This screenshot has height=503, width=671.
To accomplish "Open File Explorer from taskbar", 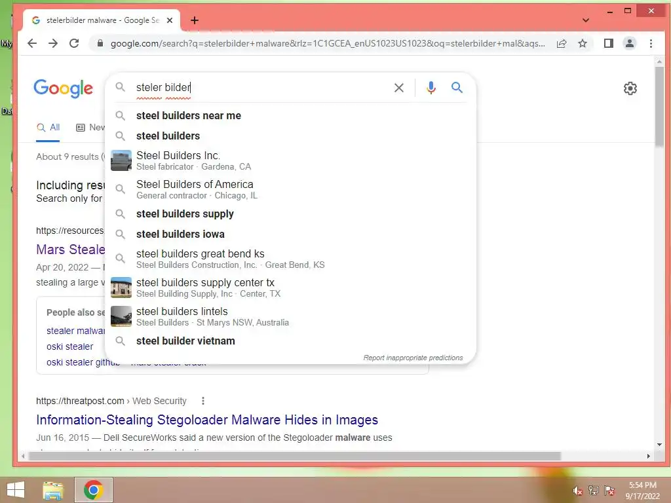I will 53,490.
